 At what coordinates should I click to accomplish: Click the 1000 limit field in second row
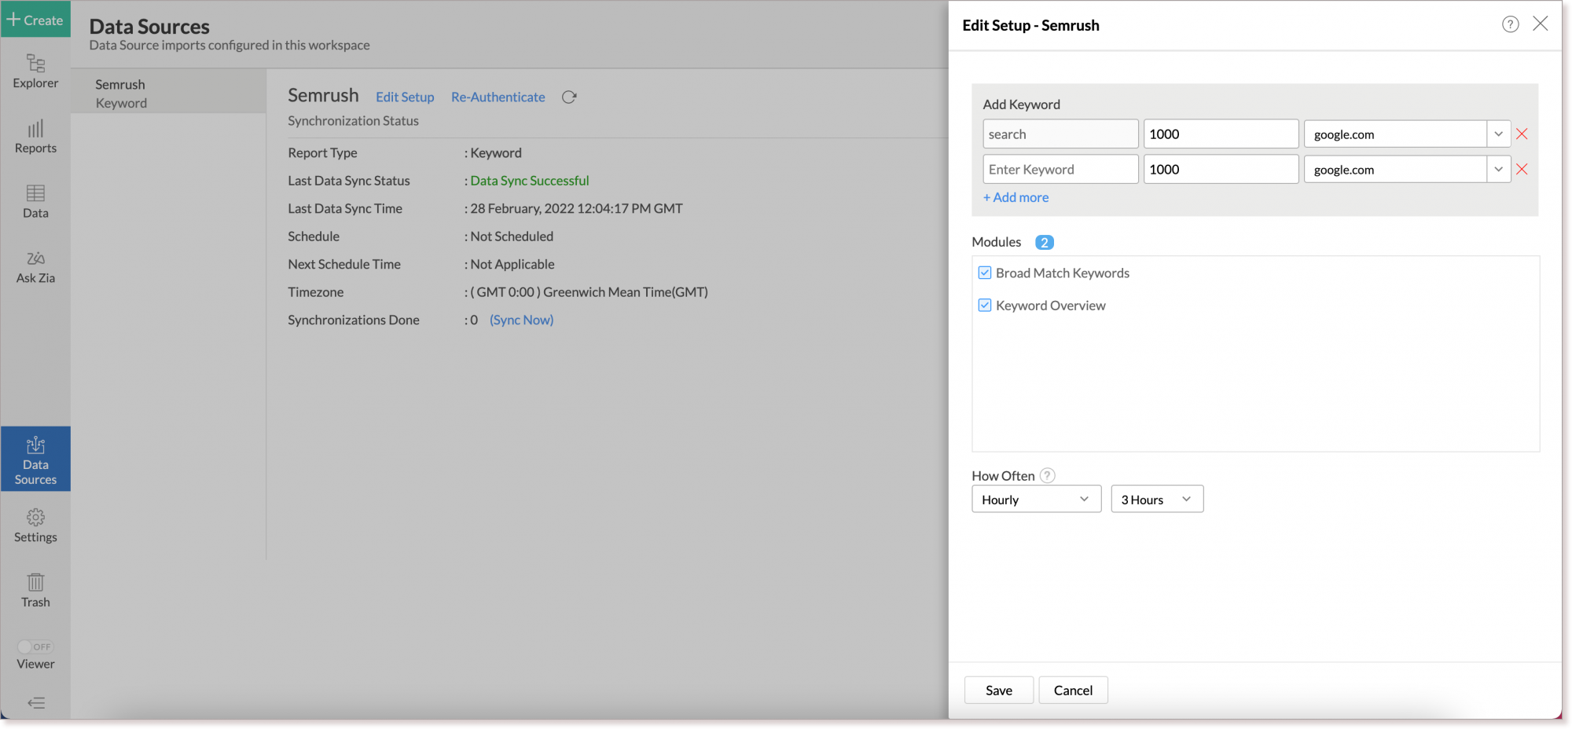[1221, 169]
